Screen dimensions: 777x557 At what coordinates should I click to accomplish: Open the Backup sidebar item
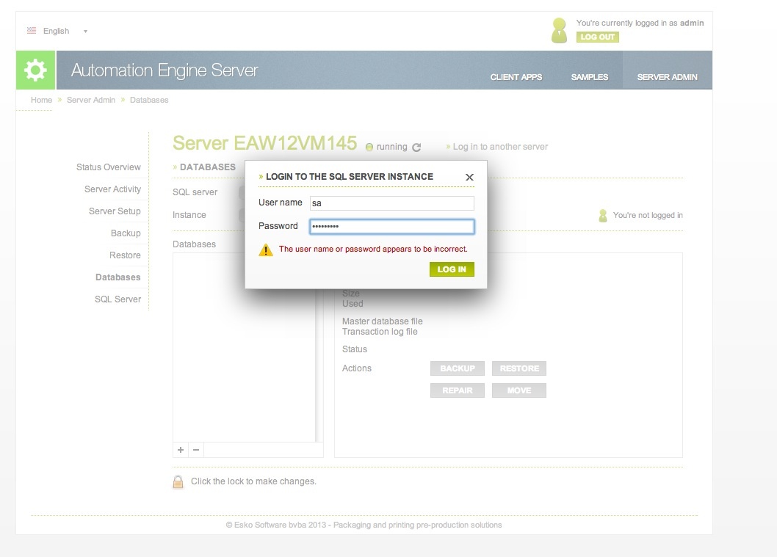tap(126, 233)
